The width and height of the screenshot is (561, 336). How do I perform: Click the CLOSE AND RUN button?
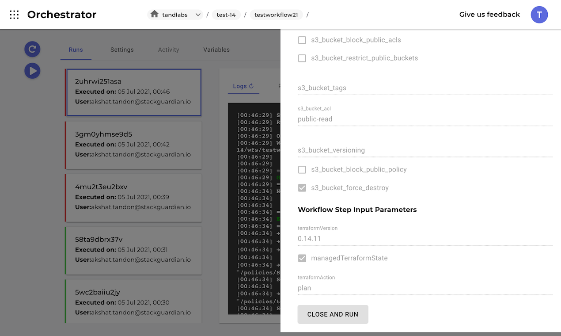(333, 314)
